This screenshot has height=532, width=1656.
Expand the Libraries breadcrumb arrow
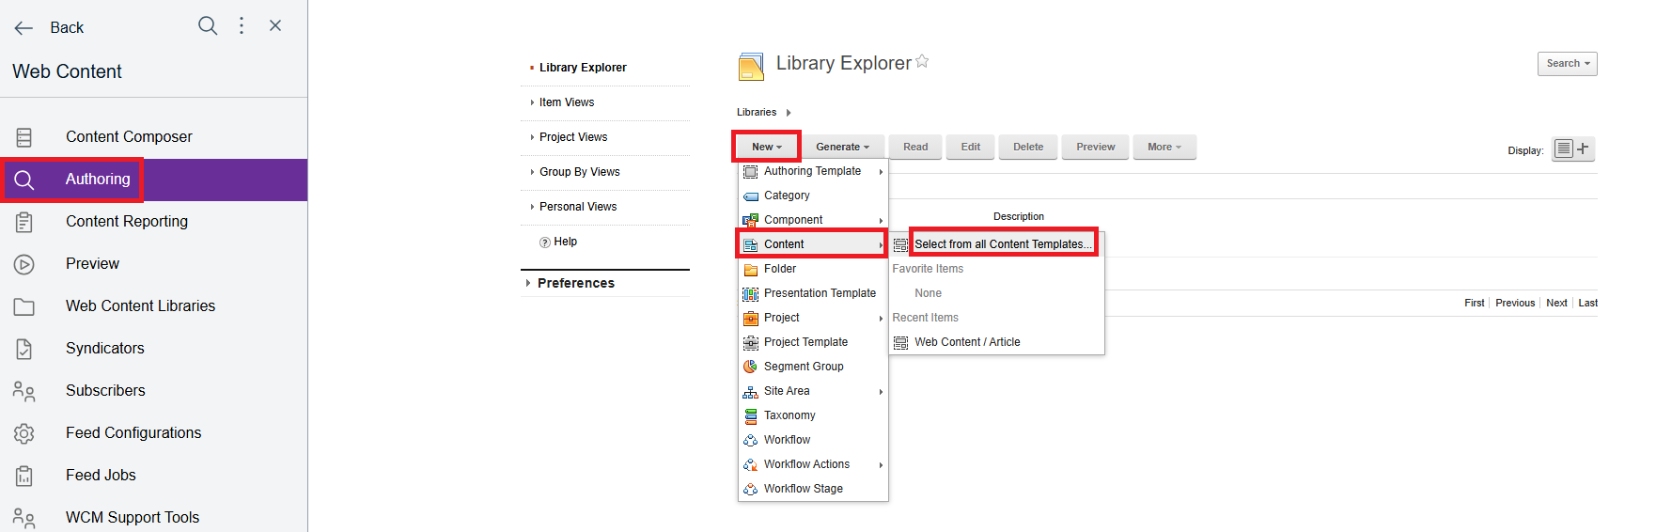pos(789,113)
